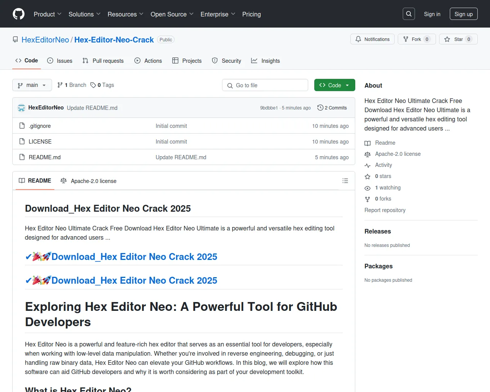
Task: Click Initial commit message for .gitignore
Action: 171,126
